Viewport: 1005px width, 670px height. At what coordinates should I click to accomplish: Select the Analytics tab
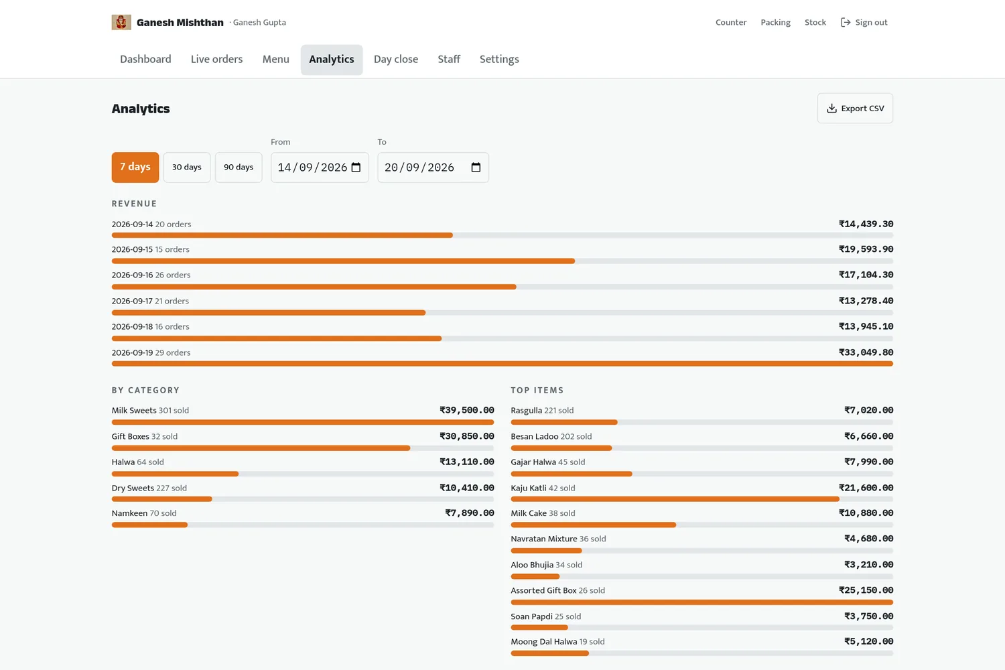pos(332,60)
